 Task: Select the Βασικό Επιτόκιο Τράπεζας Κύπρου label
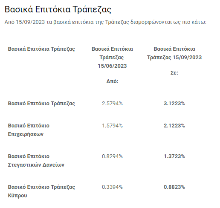tap(41, 191)
